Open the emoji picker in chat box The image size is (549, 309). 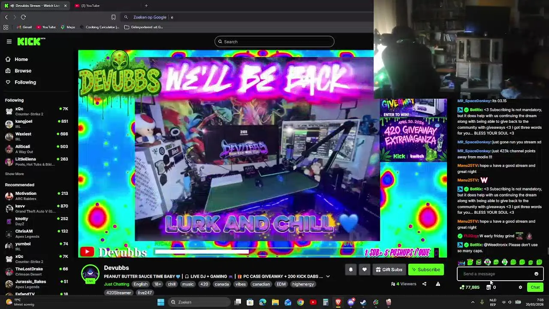[536, 274]
